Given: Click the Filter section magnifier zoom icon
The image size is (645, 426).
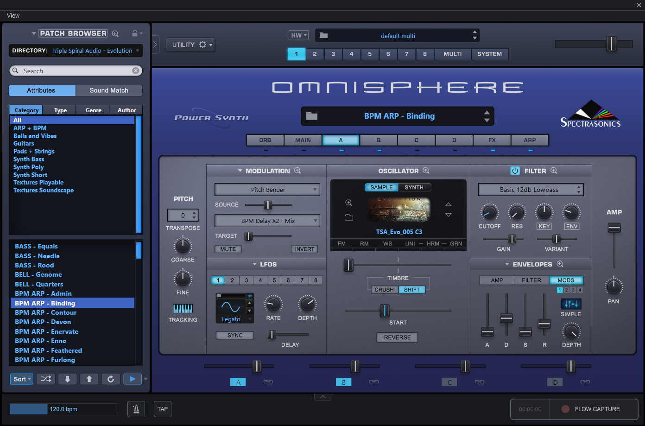Looking at the screenshot, I should click(x=554, y=171).
